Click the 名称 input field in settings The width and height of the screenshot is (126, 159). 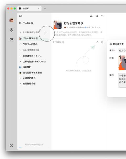122,50
